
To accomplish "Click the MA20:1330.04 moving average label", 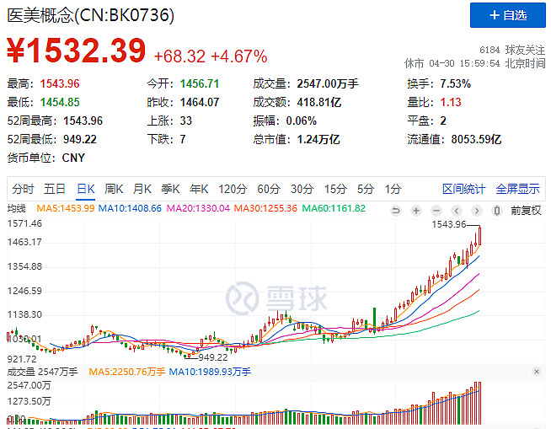I will pyautogui.click(x=198, y=208).
